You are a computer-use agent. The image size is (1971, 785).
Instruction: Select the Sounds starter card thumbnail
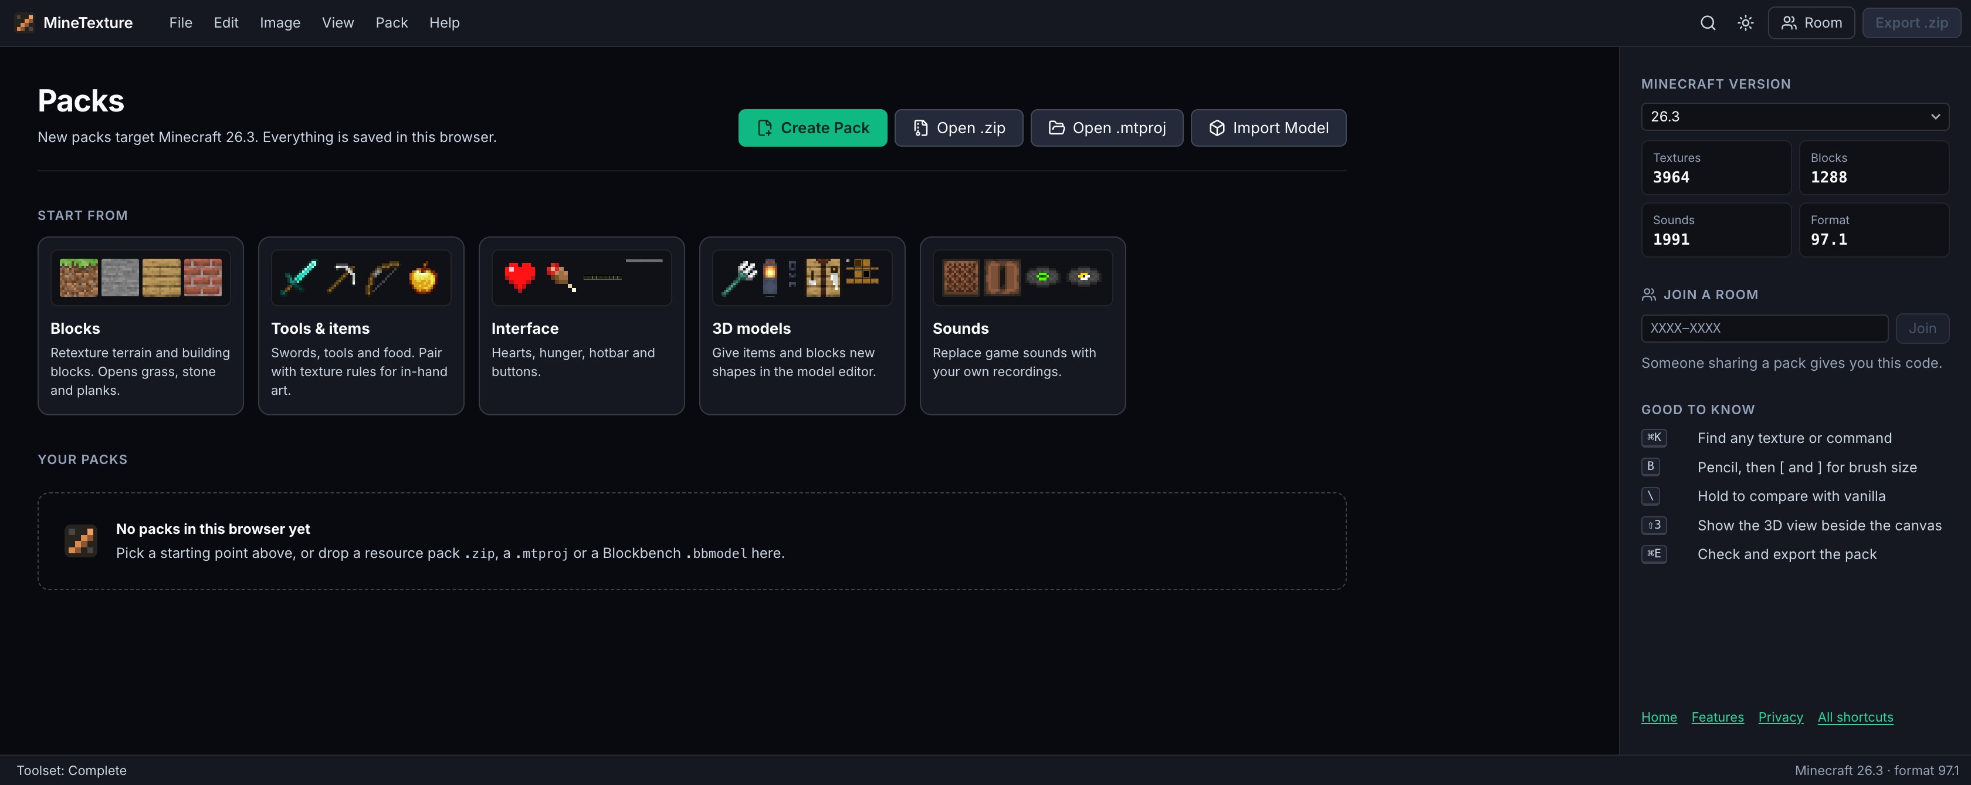[x=1023, y=278]
